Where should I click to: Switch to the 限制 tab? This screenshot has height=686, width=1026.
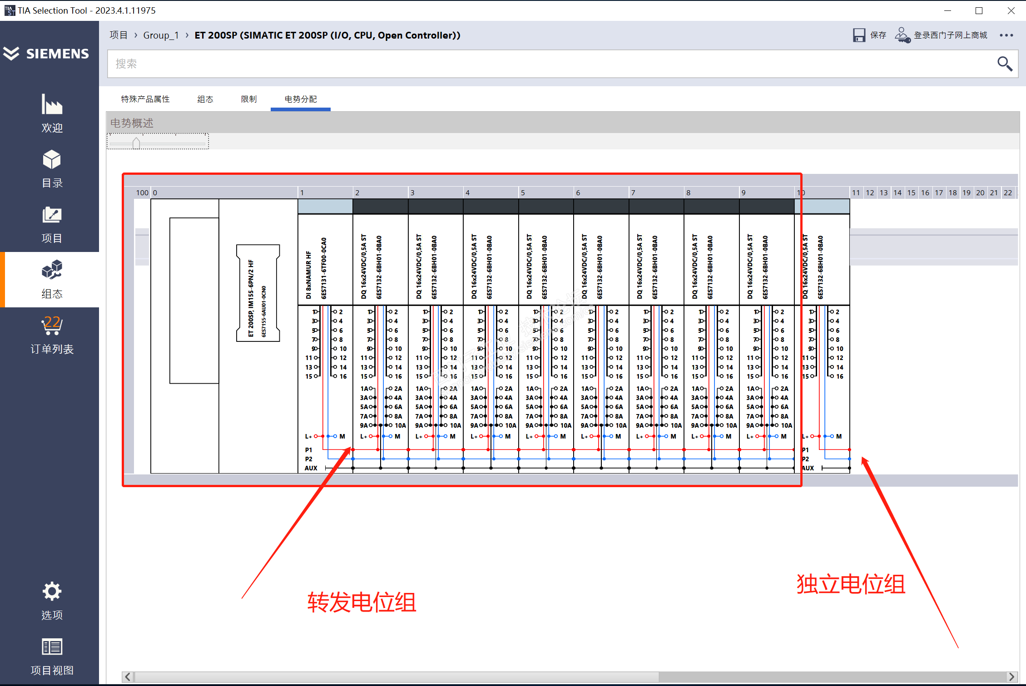point(248,99)
